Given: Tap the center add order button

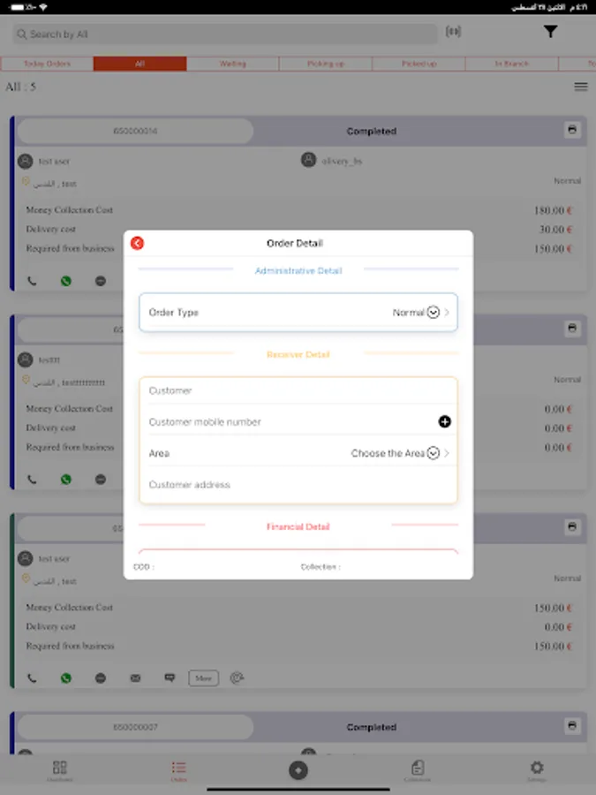Looking at the screenshot, I should tap(298, 770).
